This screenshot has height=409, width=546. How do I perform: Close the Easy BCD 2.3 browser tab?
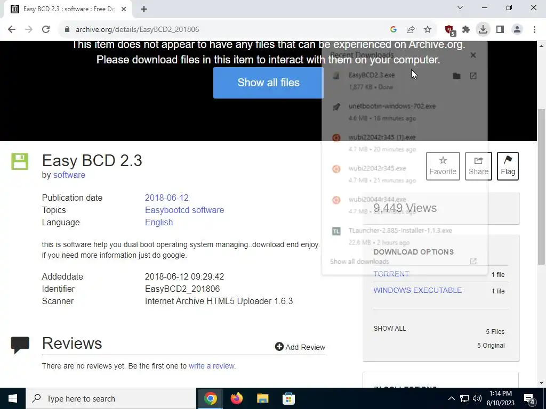(124, 9)
